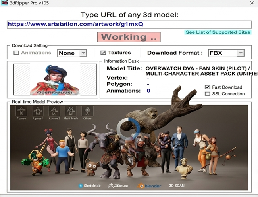
Task: Click the Blender logo in preview
Action: pyautogui.click(x=151, y=185)
